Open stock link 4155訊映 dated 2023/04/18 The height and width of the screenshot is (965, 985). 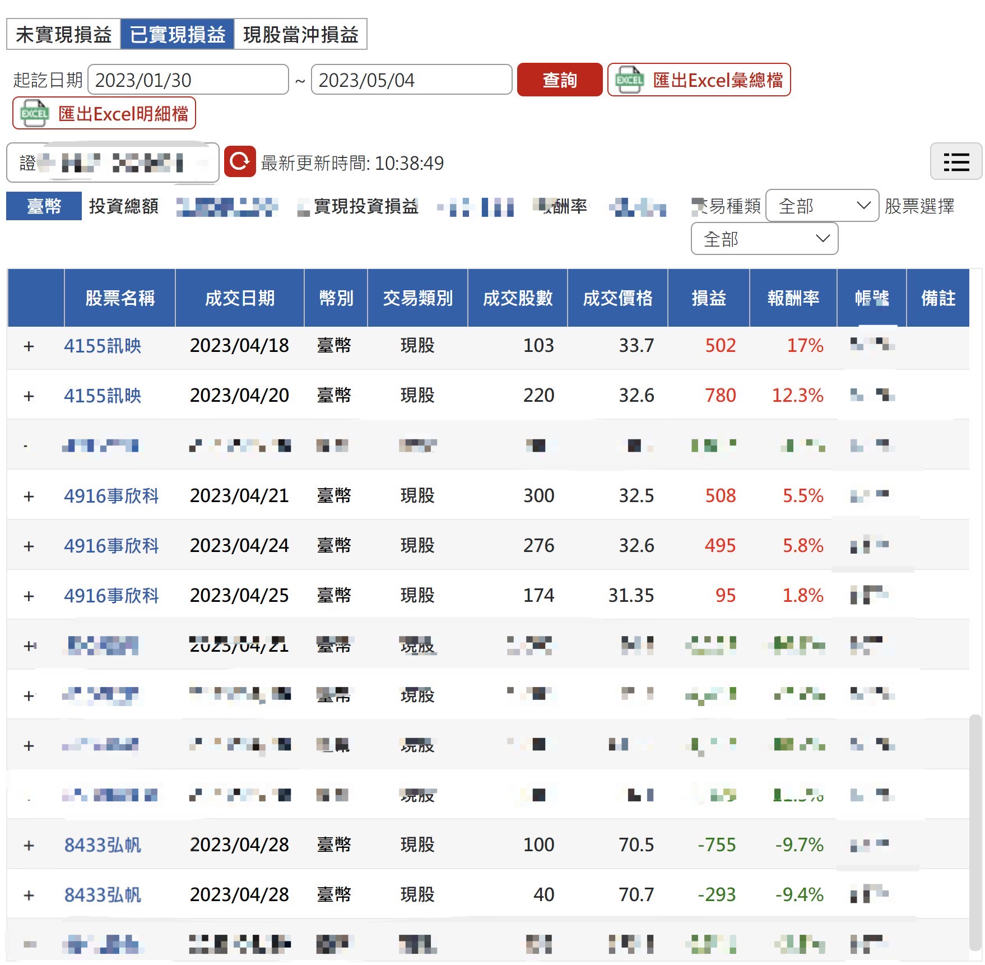pos(103,346)
